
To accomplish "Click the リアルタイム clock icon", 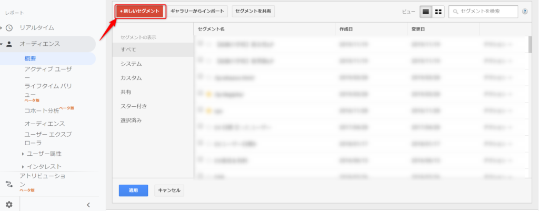I will click(x=9, y=28).
